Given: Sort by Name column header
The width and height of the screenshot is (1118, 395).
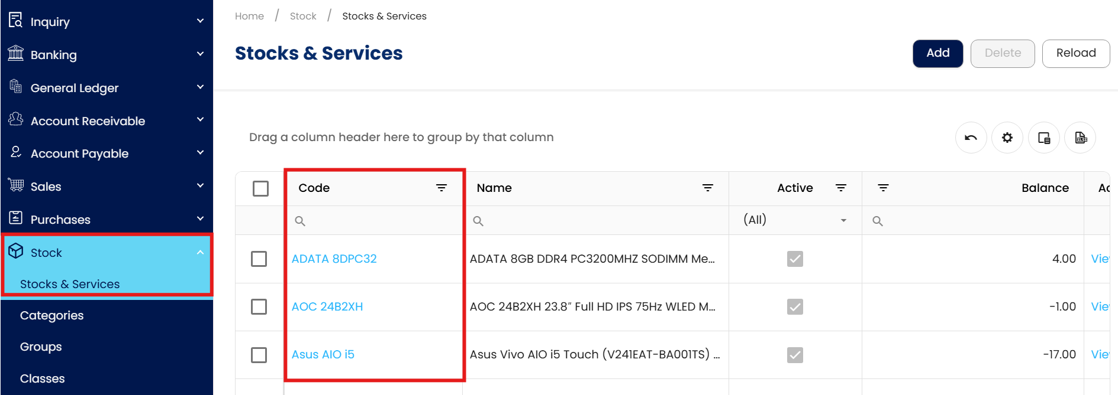Looking at the screenshot, I should 494,188.
